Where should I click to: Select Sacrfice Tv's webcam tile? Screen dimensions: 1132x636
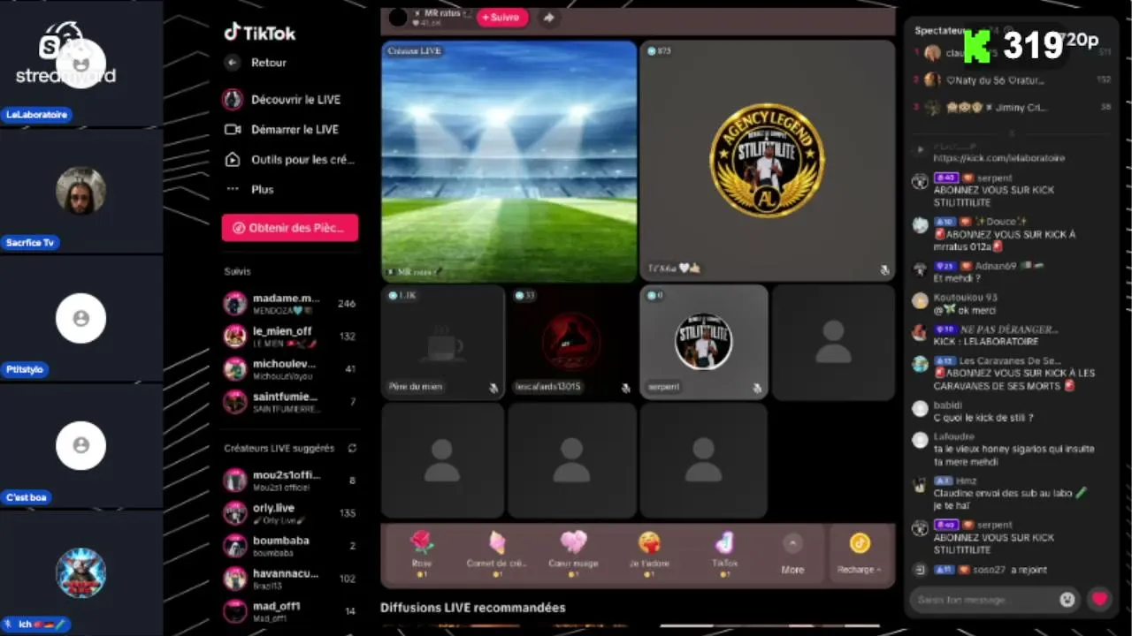coord(80,191)
